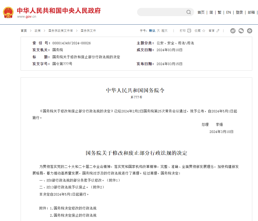Open 首页 in the top navigation
Screen dimensions: 258x221
click(201, 12)
